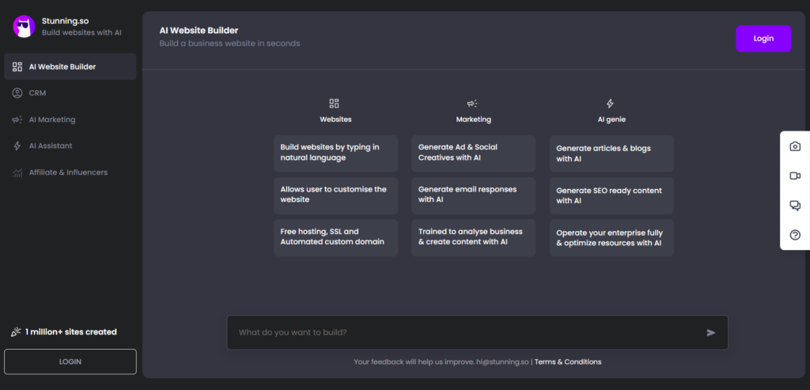Image resolution: width=810 pixels, height=390 pixels.
Task: Click the outlined LOGIN button in sidebar
Action: click(70, 362)
